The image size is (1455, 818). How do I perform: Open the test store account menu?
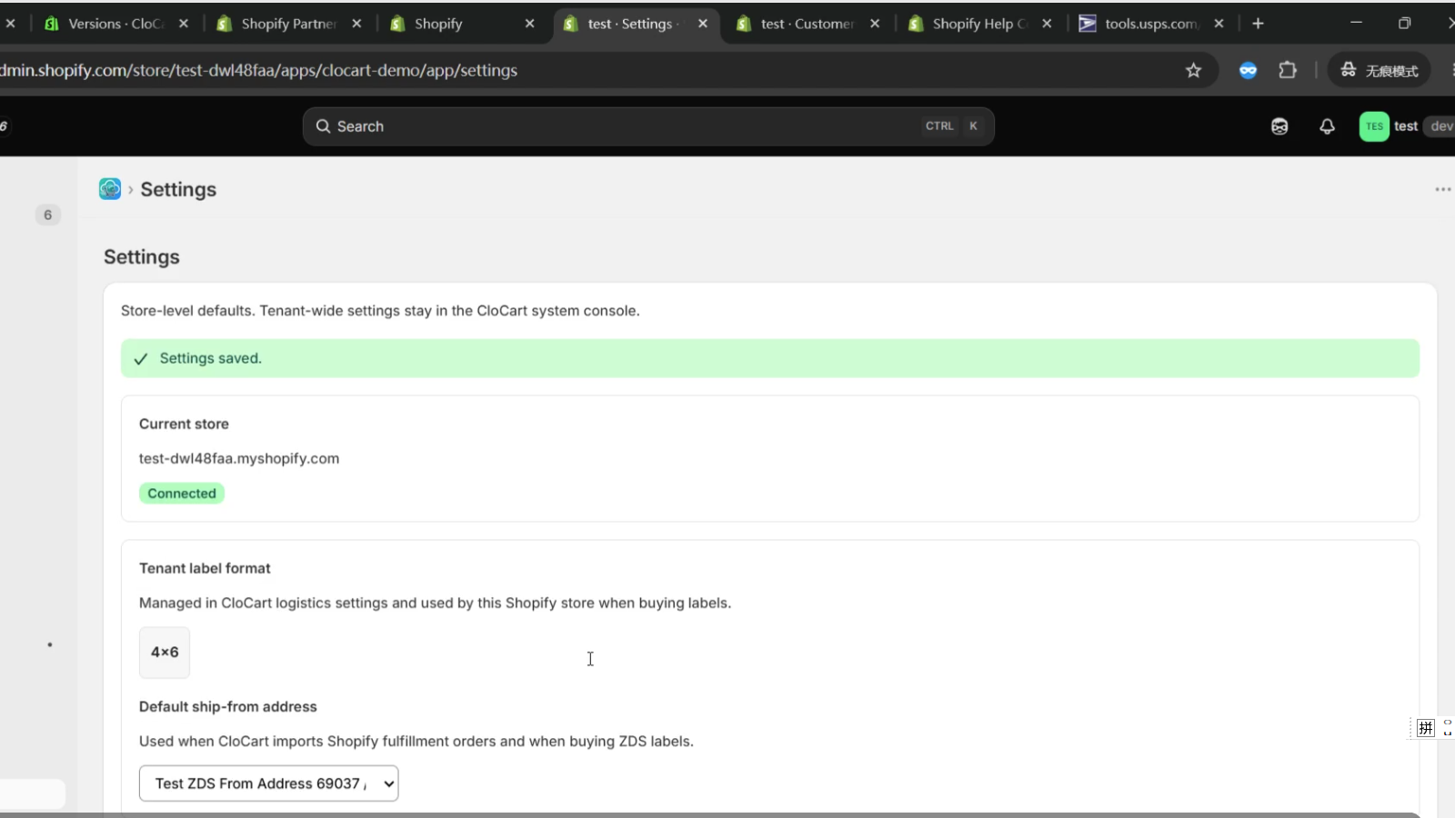click(x=1406, y=126)
